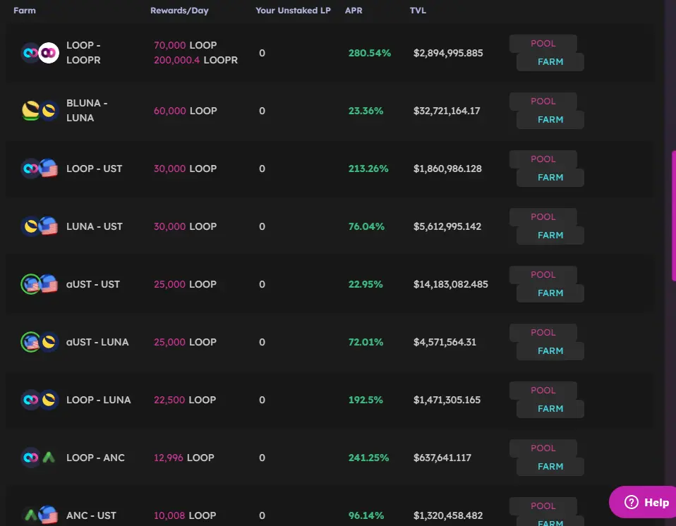Open POOL for BLUNA - LUNA farm
Screen dimensions: 676x526
(543, 102)
